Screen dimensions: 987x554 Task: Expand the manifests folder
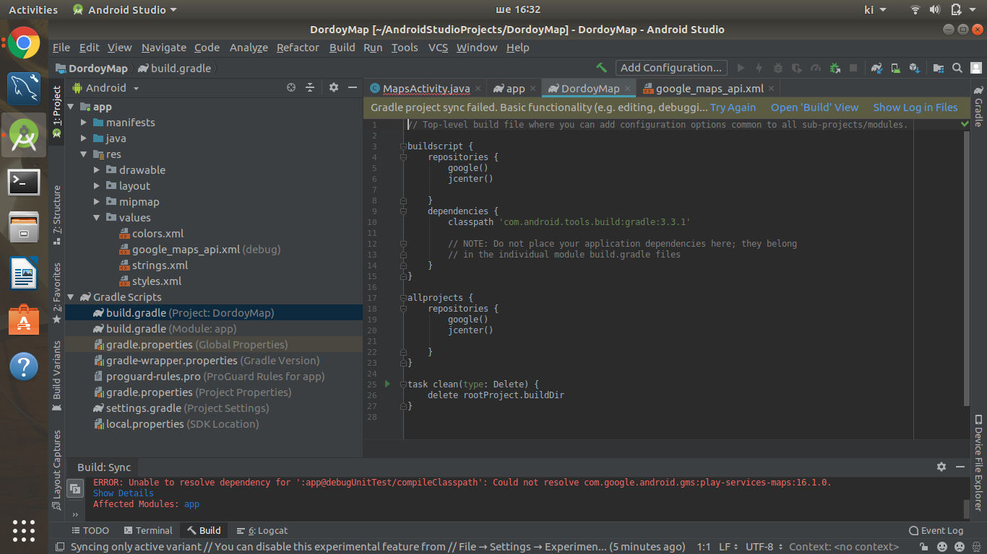click(x=84, y=123)
